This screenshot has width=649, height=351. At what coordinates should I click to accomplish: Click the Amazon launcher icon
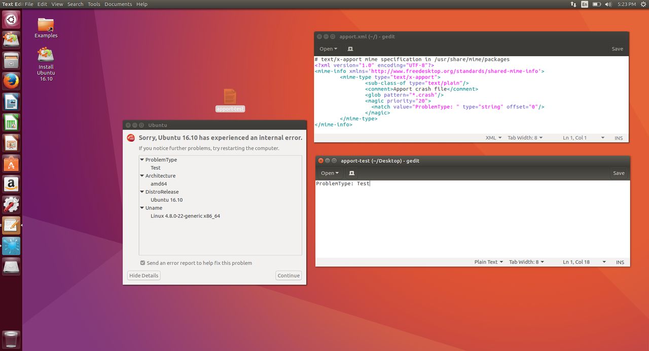click(x=11, y=185)
